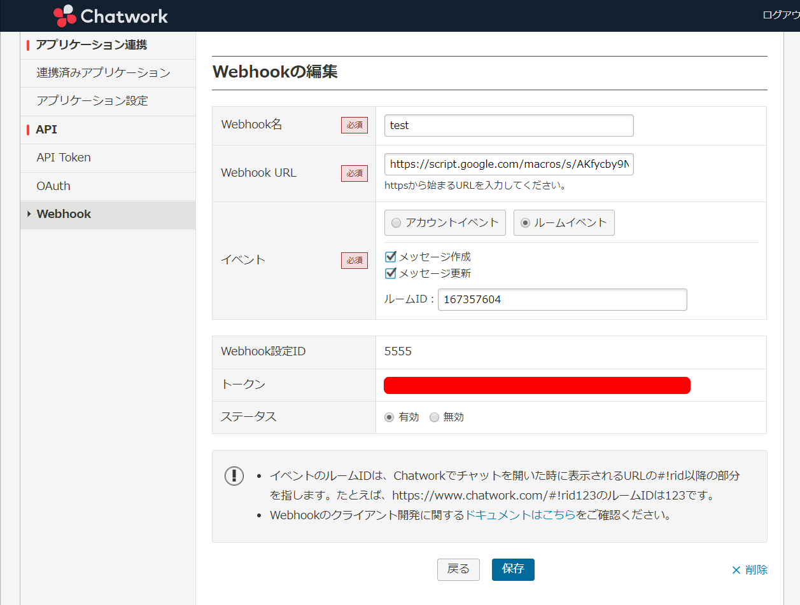This screenshot has height=605, width=800.
Task: Open the OAuth sidebar entry
Action: pos(53,186)
